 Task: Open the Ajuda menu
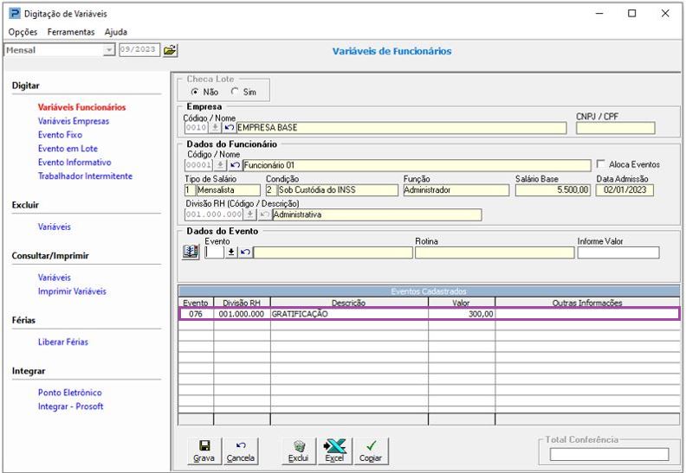click(x=116, y=32)
